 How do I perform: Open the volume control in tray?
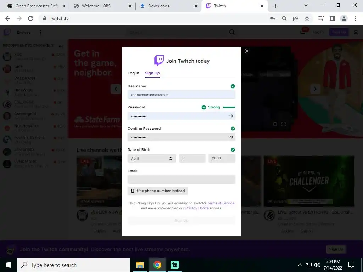pos(317,265)
